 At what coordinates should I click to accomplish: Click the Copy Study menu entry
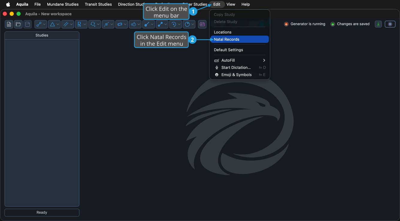(x=240, y=14)
